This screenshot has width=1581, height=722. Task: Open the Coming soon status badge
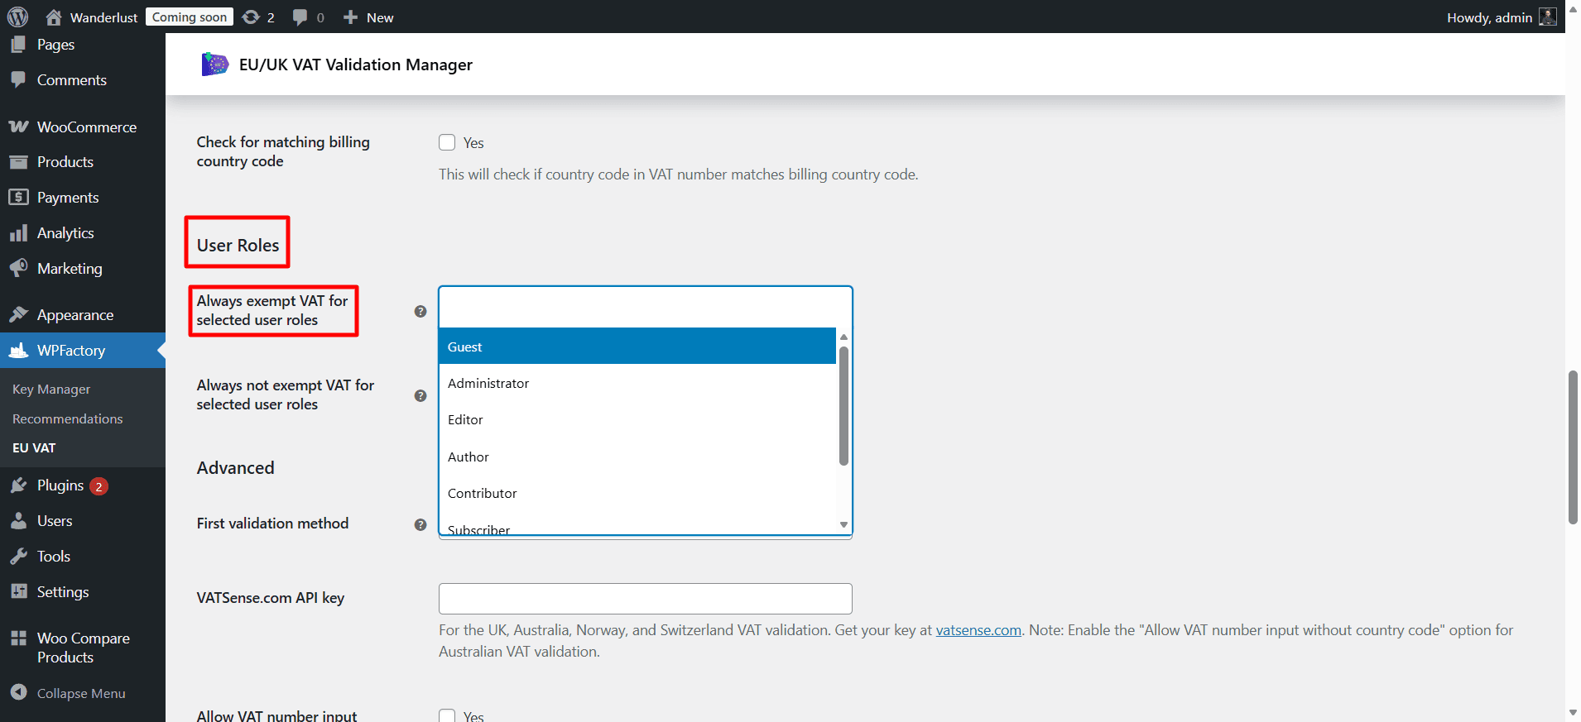pyautogui.click(x=190, y=17)
